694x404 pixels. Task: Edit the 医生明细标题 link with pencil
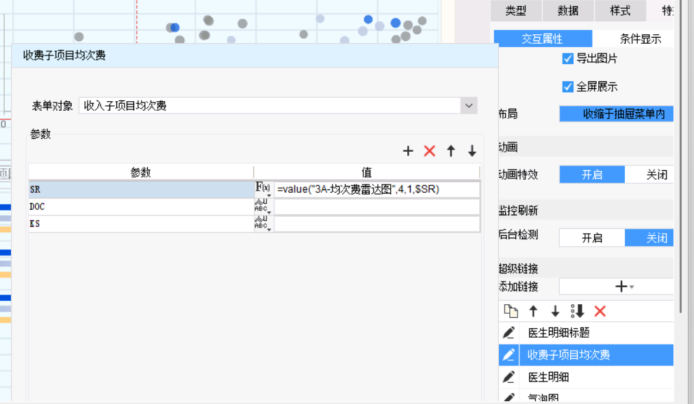(x=509, y=332)
